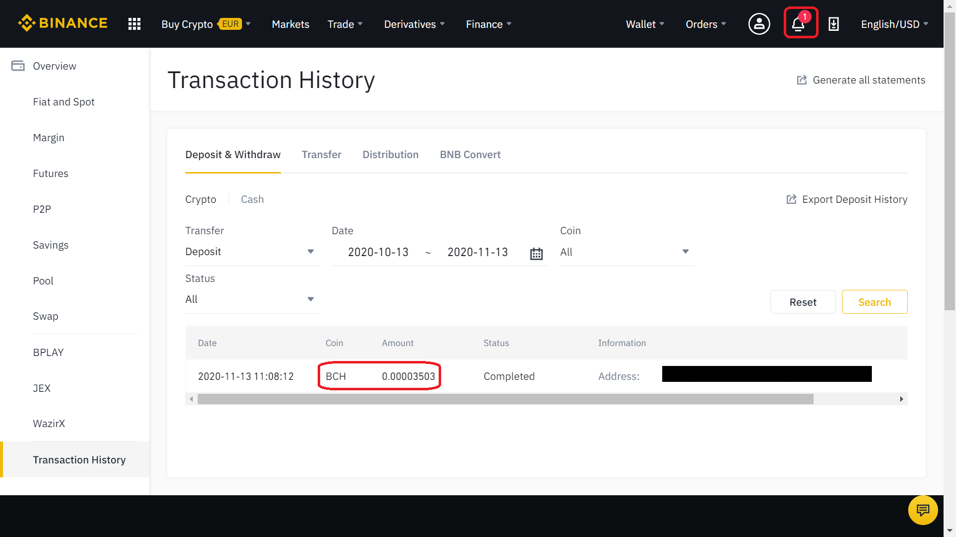This screenshot has height=537, width=956.
Task: Click Export Deposit History link
Action: pyautogui.click(x=854, y=199)
